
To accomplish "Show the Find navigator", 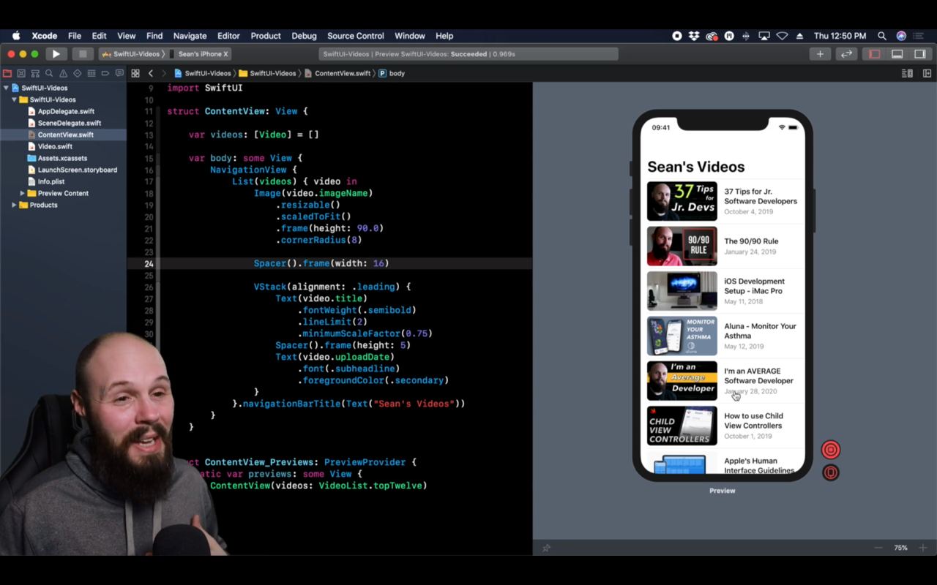I will (x=49, y=73).
